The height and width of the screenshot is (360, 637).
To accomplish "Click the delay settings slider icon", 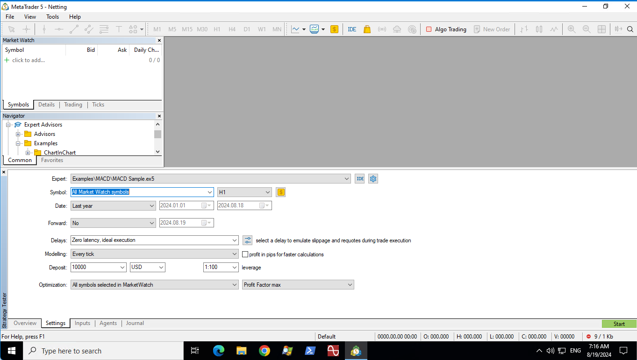I will click(x=248, y=240).
